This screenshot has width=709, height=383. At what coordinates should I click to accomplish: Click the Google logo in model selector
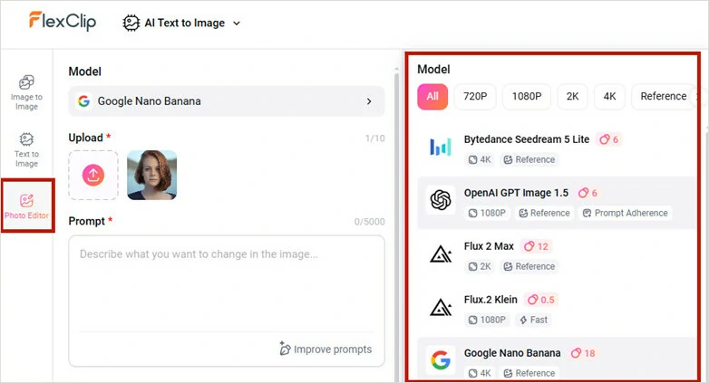tap(83, 101)
